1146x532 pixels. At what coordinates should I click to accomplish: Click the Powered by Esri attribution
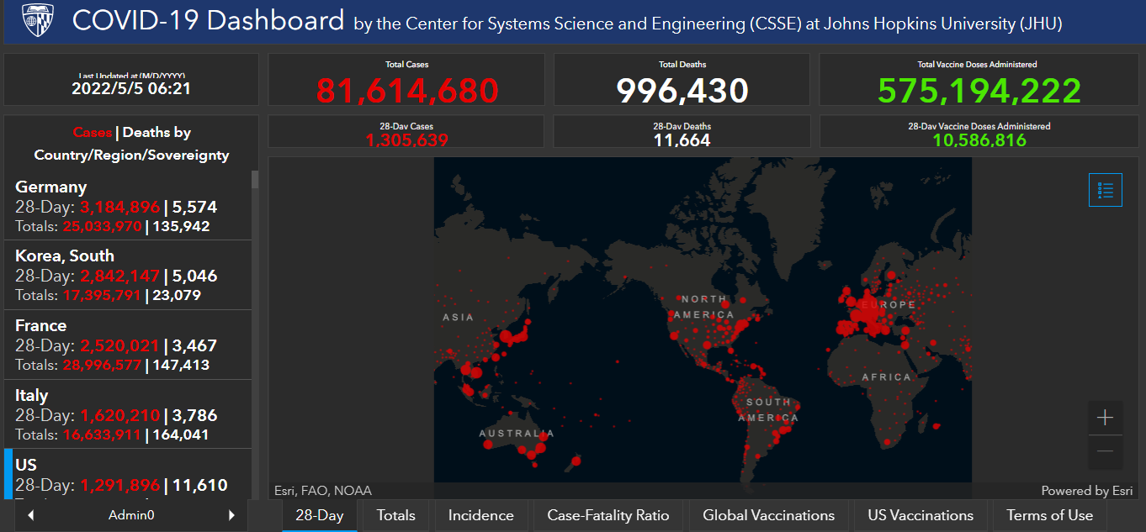pos(1087,491)
